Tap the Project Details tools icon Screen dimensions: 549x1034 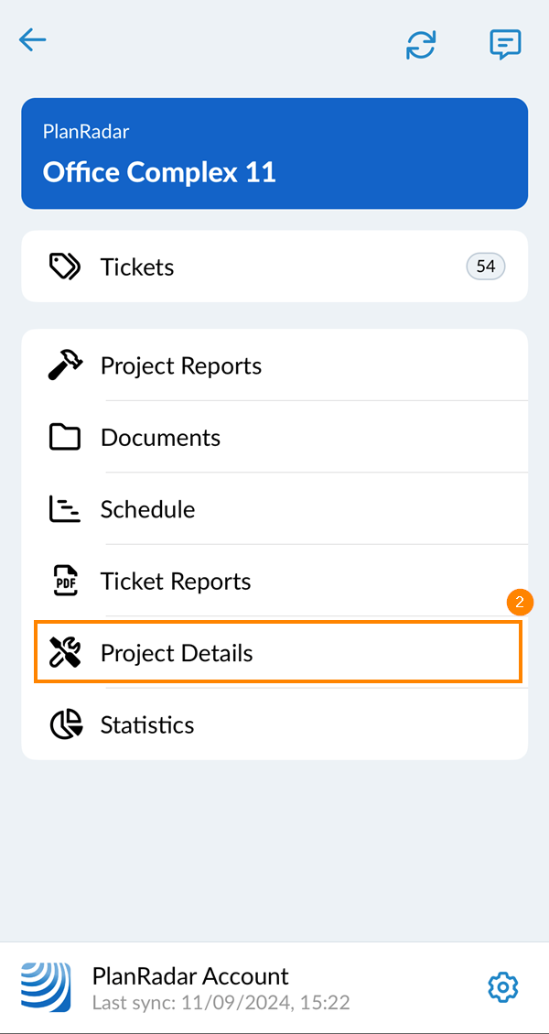click(x=64, y=653)
